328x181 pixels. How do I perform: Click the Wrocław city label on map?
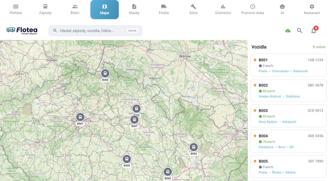click(x=185, y=56)
